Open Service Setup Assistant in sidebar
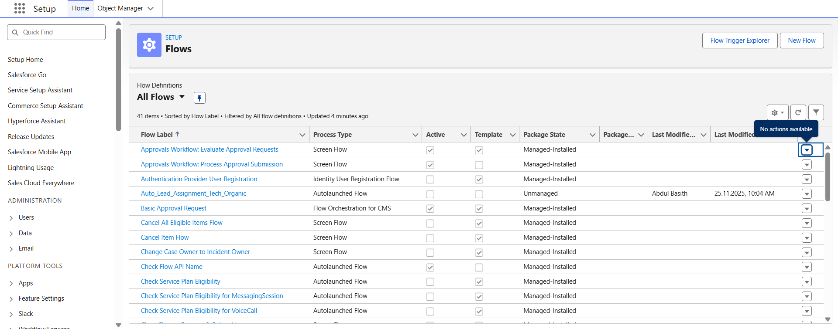The image size is (838, 329). click(x=40, y=90)
